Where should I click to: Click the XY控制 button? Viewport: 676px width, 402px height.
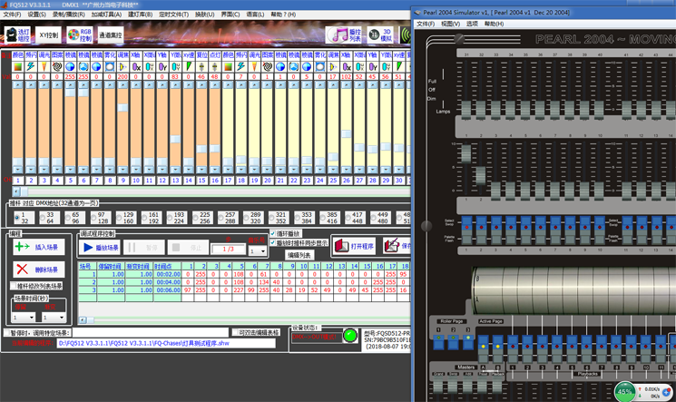pyautogui.click(x=48, y=34)
